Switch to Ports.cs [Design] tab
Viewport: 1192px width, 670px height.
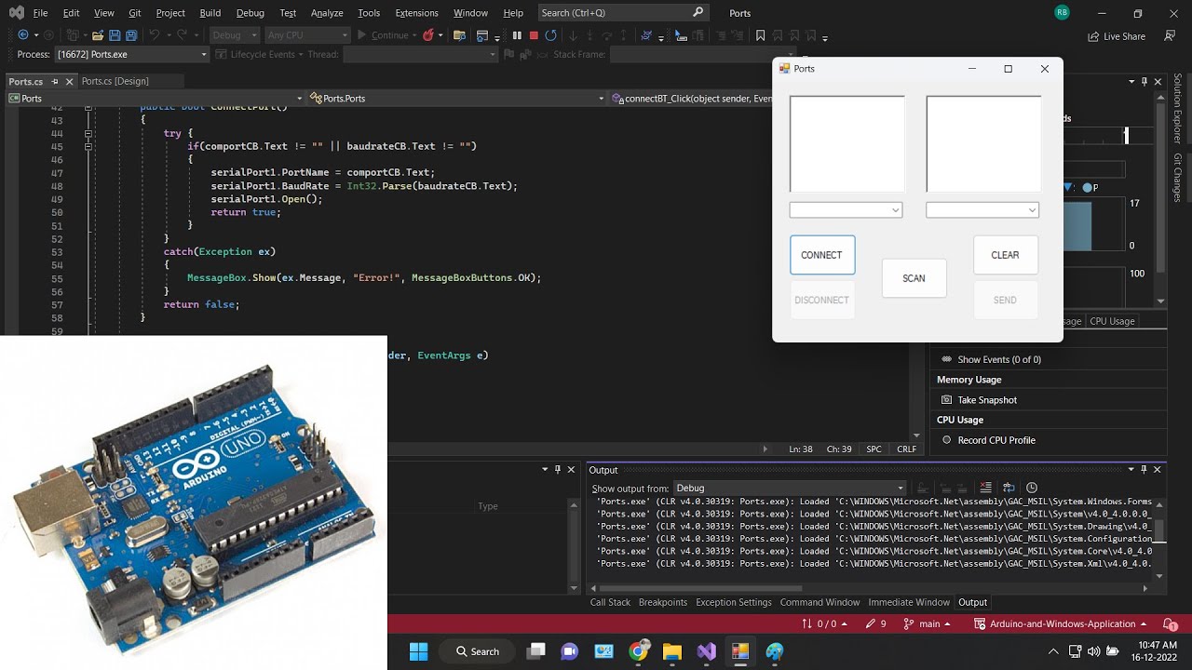coord(115,81)
